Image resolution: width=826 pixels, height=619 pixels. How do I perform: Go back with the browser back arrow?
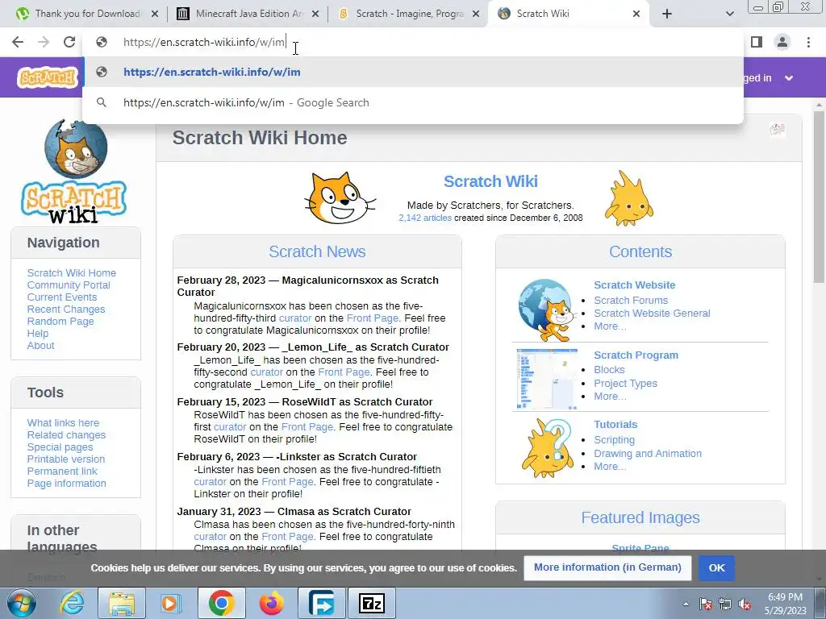tap(18, 42)
